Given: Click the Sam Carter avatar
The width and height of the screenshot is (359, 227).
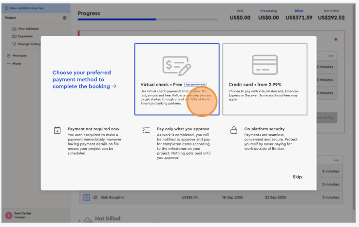Looking at the screenshot, I should (x=8, y=215).
